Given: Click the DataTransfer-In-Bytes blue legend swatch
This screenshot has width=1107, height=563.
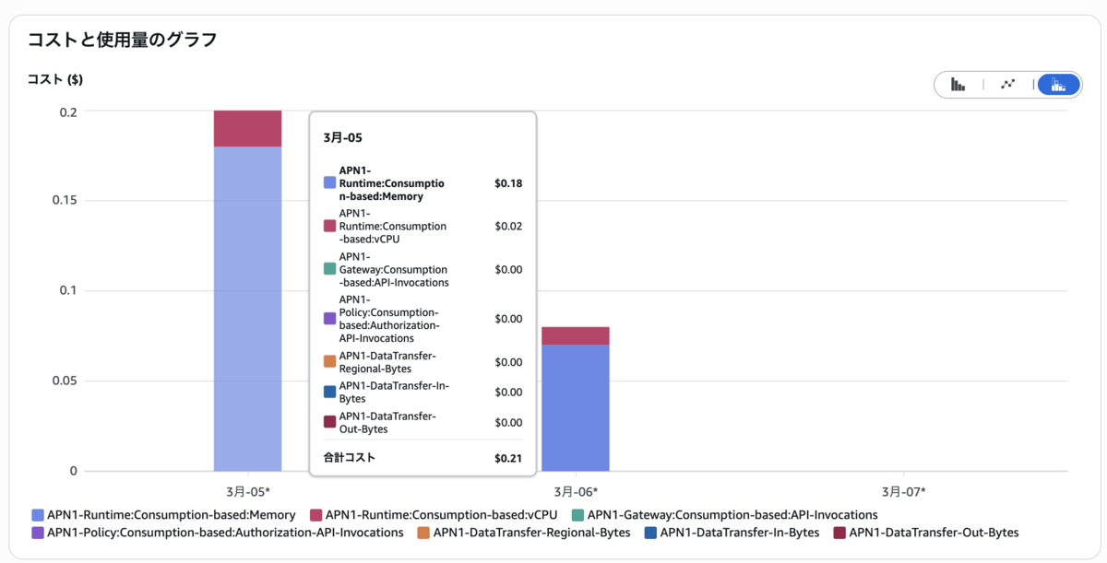Looking at the screenshot, I should pyautogui.click(x=651, y=533).
